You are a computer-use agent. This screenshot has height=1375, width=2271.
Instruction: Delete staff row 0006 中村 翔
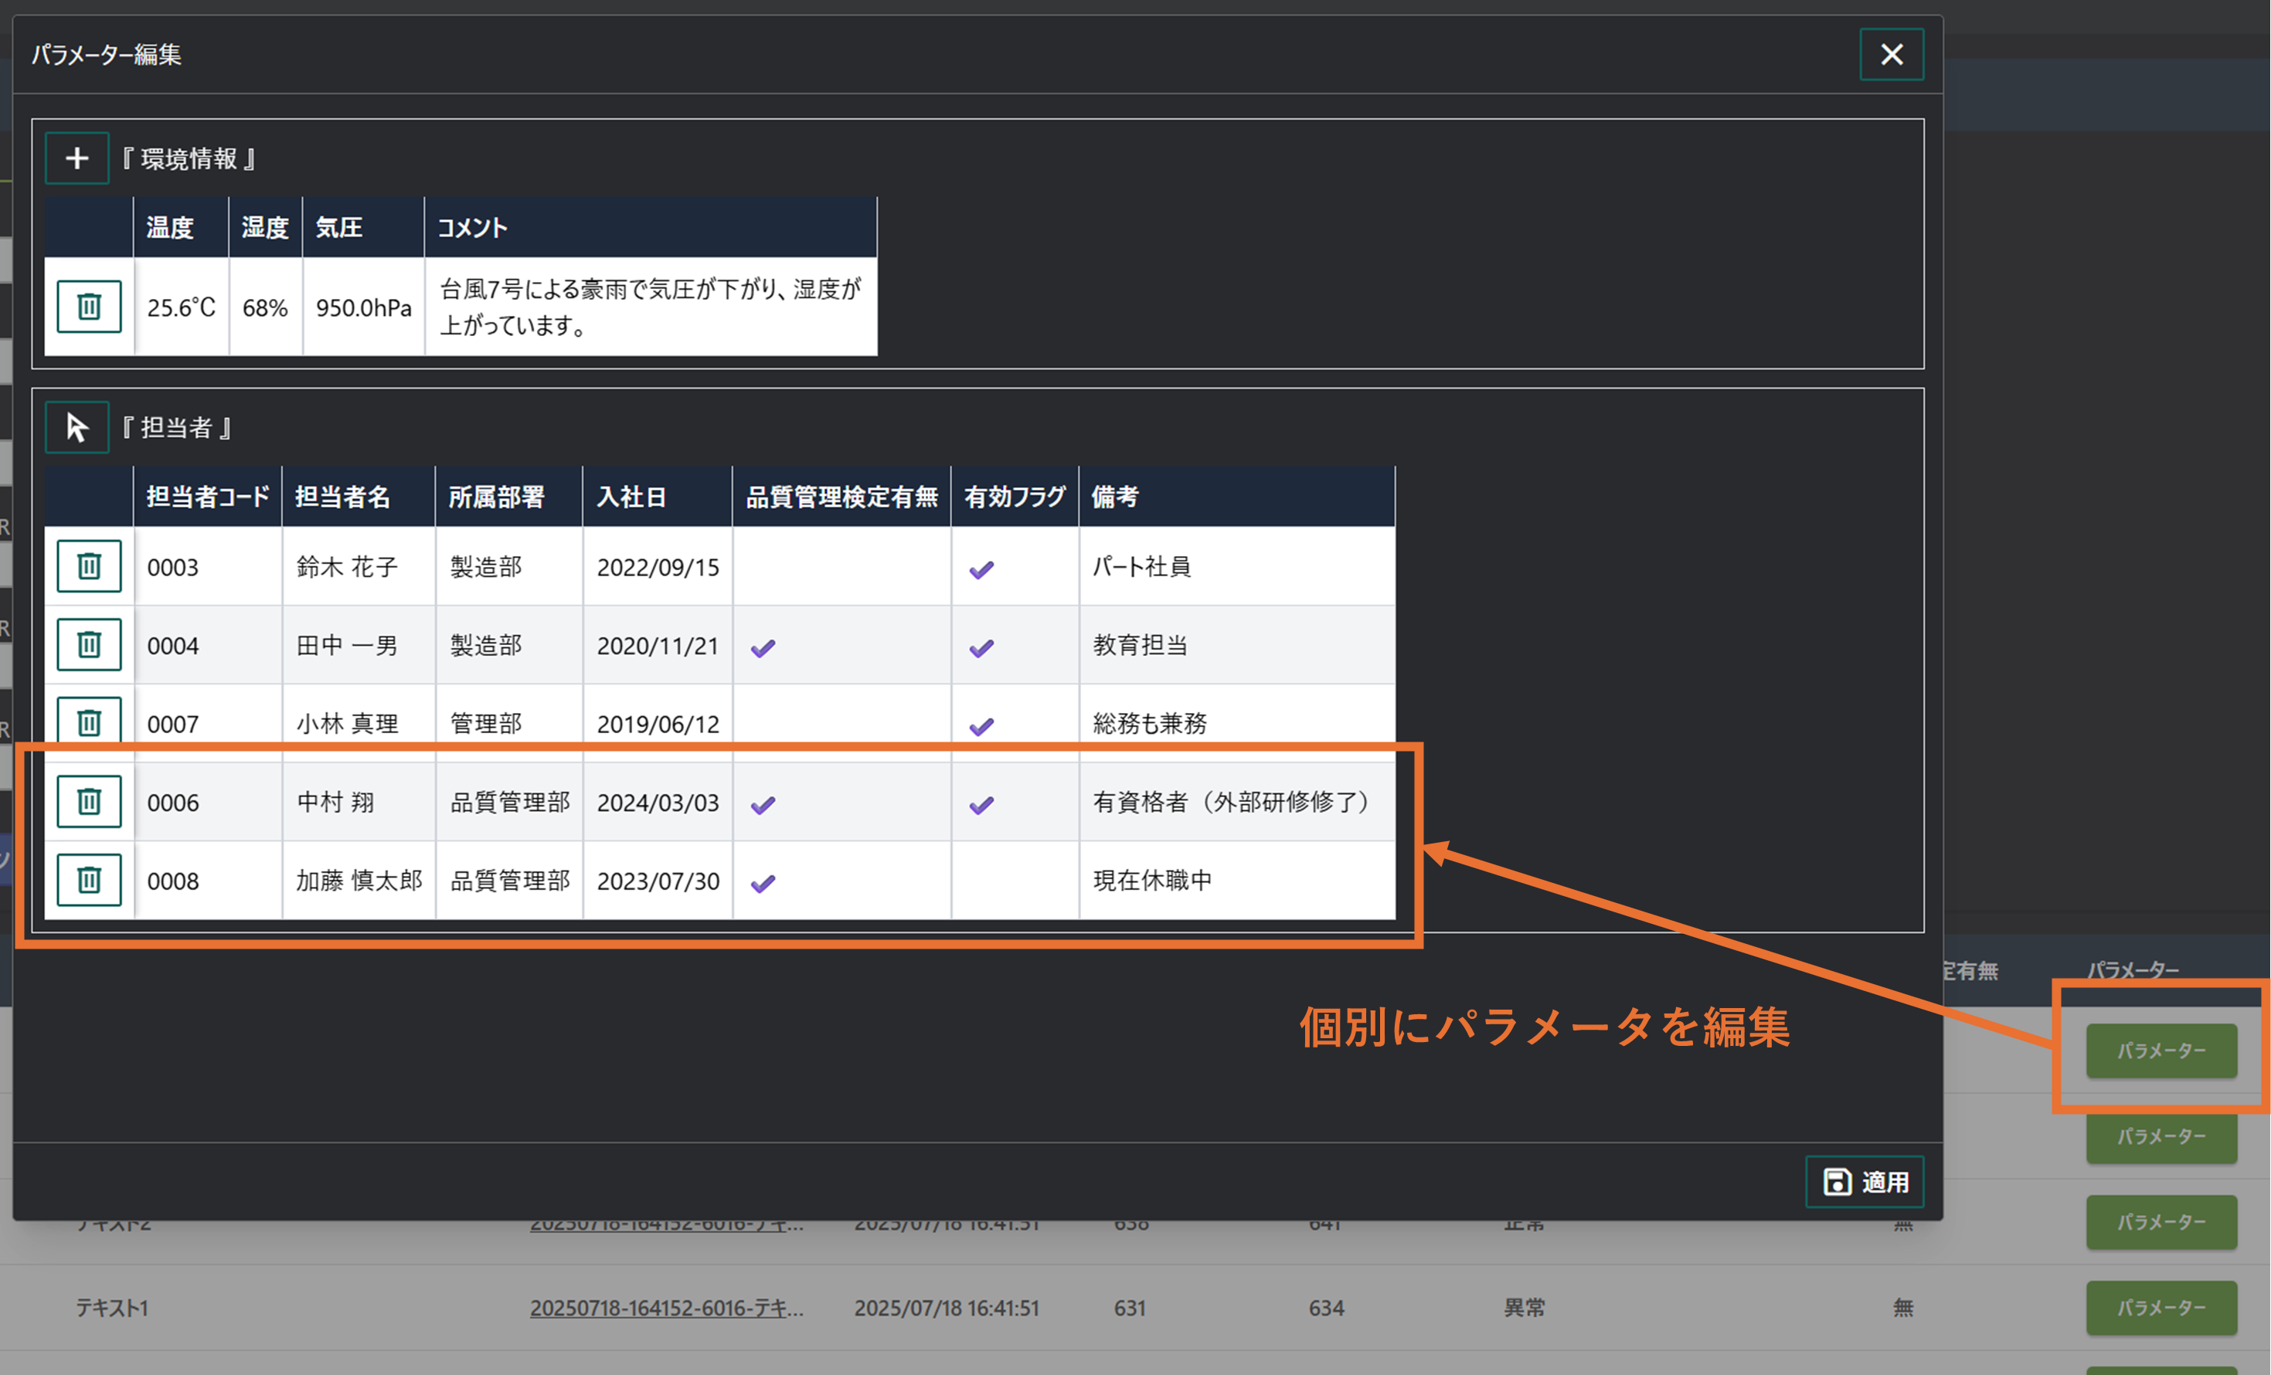89,802
